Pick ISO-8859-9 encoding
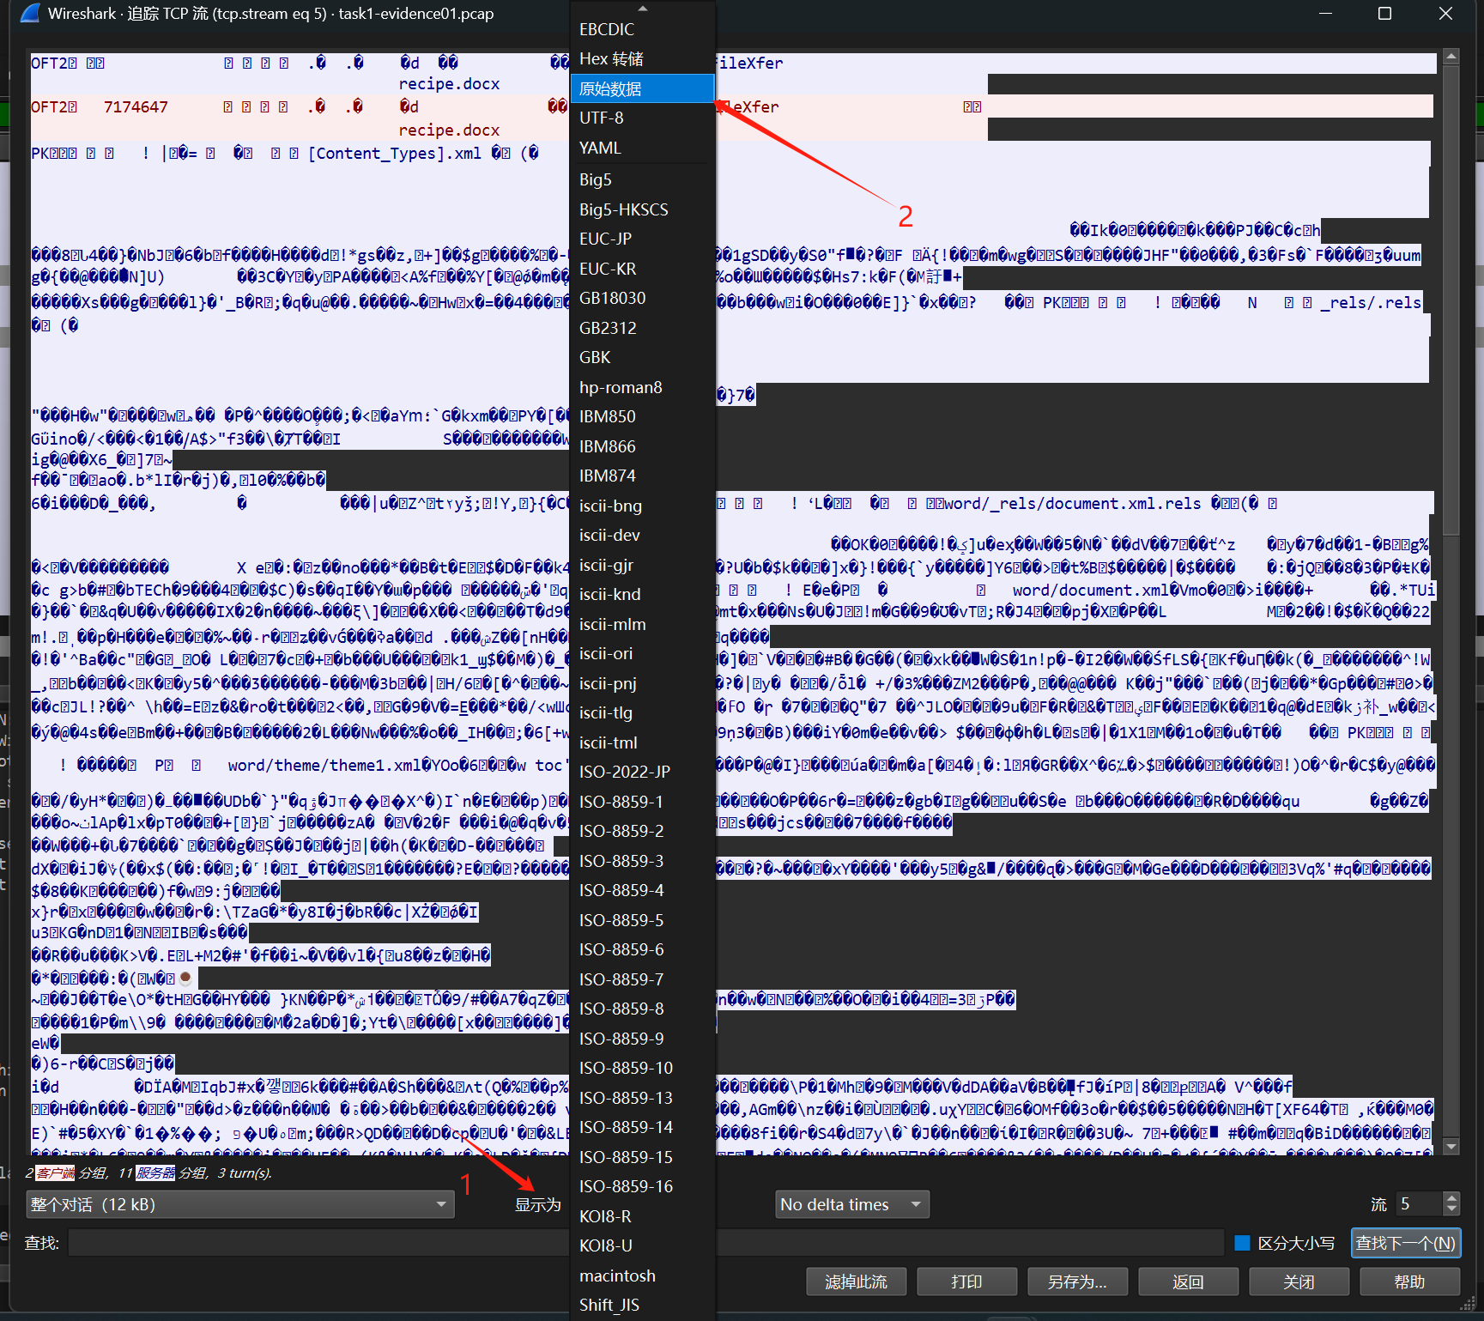Screen dimensions: 1484x1321 (x=643, y=1039)
